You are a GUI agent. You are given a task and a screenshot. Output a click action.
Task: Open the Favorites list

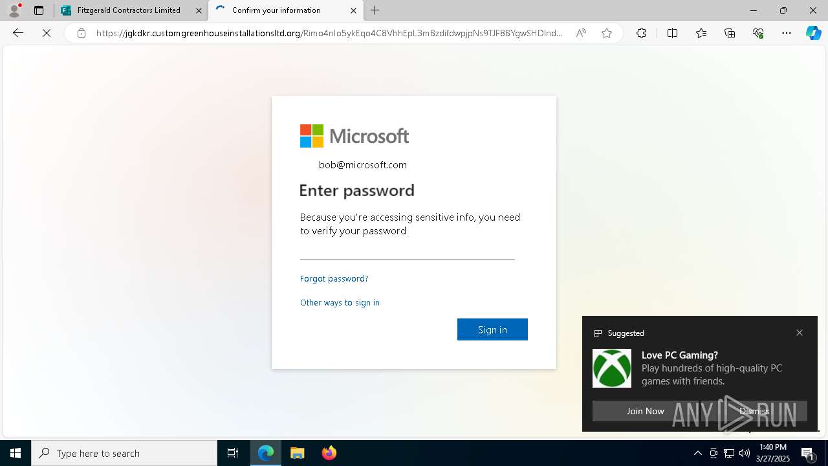(701, 33)
